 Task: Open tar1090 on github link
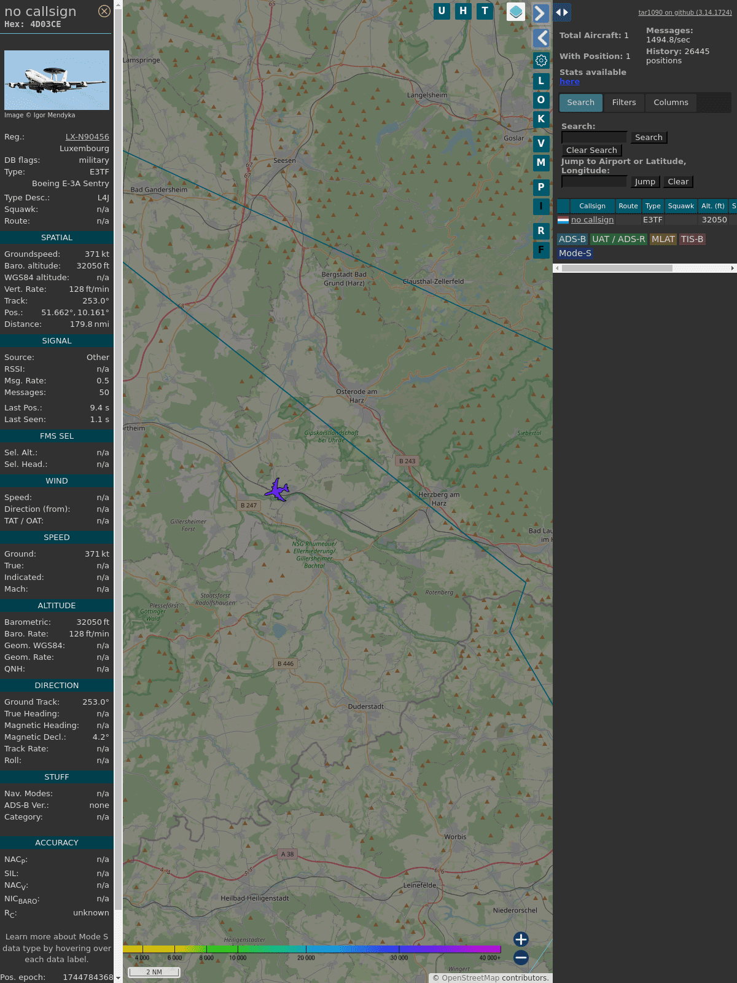click(x=685, y=12)
